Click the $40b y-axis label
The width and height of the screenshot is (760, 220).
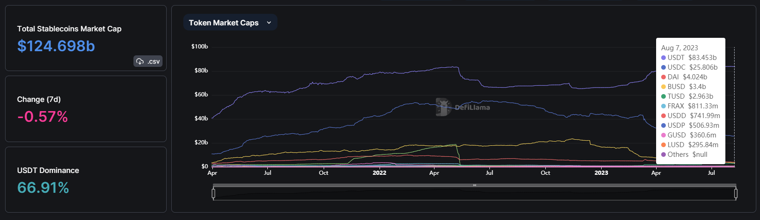(201, 119)
